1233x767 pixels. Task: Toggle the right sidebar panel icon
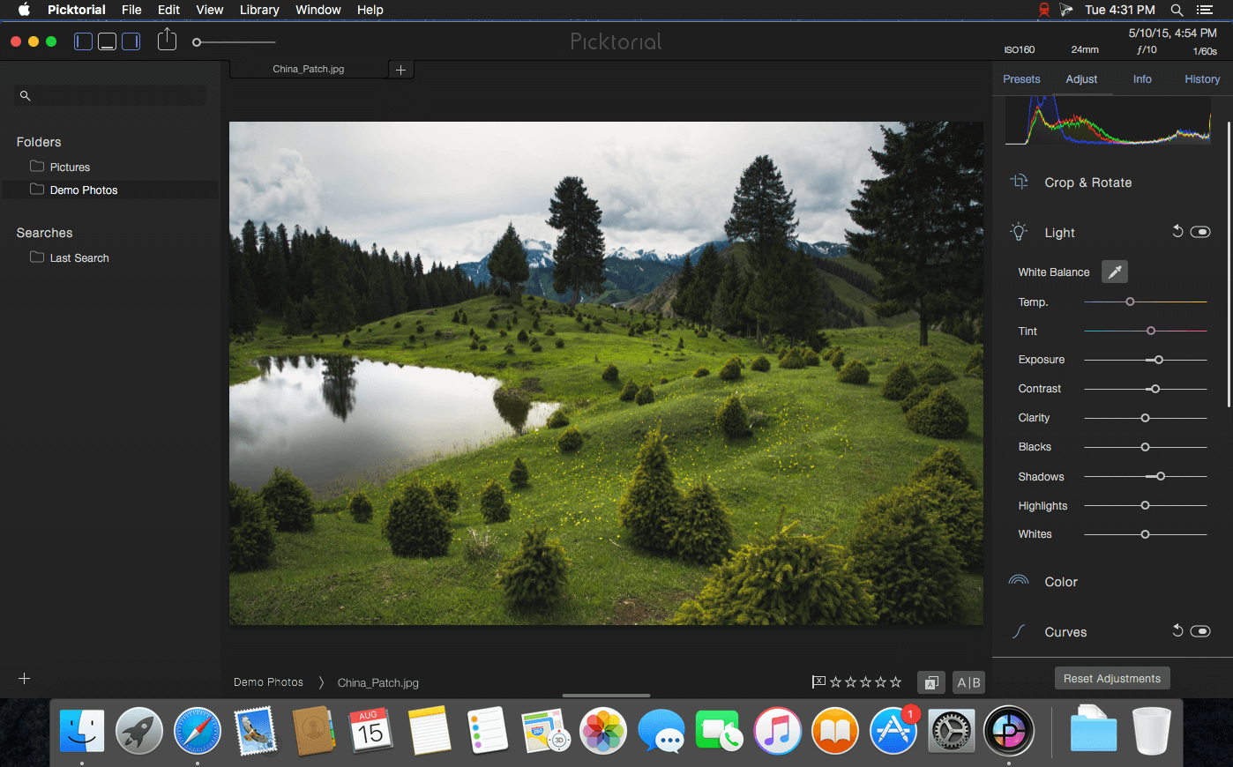click(x=131, y=41)
